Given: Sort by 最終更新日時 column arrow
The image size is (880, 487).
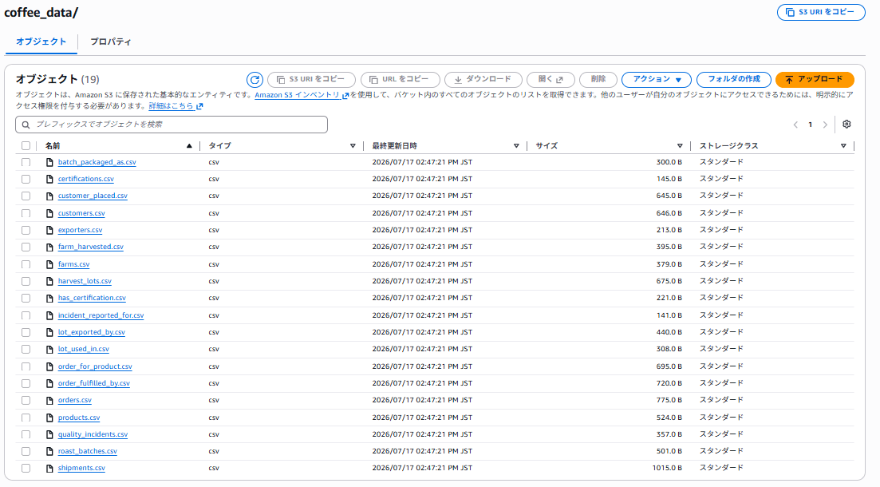Looking at the screenshot, I should coord(516,146).
